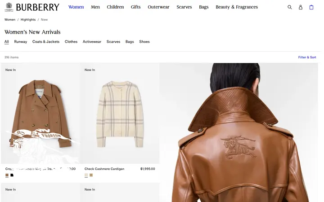Open the Outerwear menu
The width and height of the screenshot is (324, 202).
click(x=158, y=7)
